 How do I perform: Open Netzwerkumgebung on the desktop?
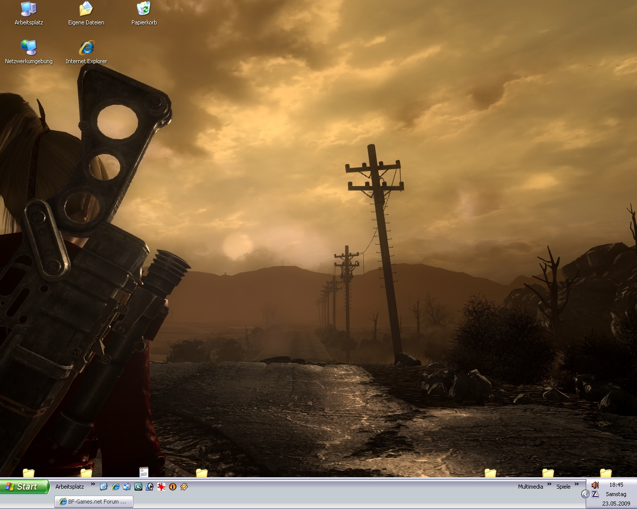point(28,52)
